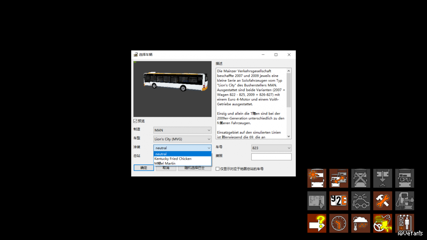This screenshot has width=427, height=240.
Task: Click the arrow with yellow question mark icon
Action: (317, 223)
